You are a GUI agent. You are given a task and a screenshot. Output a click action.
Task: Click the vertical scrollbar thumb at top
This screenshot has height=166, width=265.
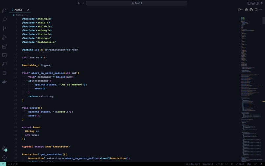[264, 20]
